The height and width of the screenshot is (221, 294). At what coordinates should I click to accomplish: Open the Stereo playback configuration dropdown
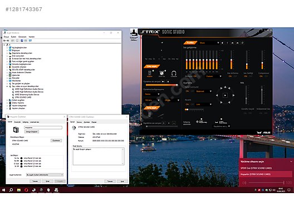click(x=152, y=94)
